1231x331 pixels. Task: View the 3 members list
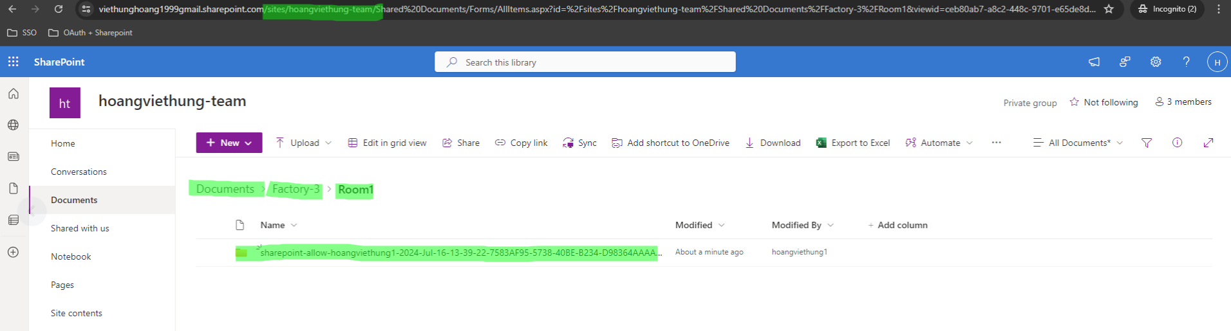click(x=1183, y=102)
